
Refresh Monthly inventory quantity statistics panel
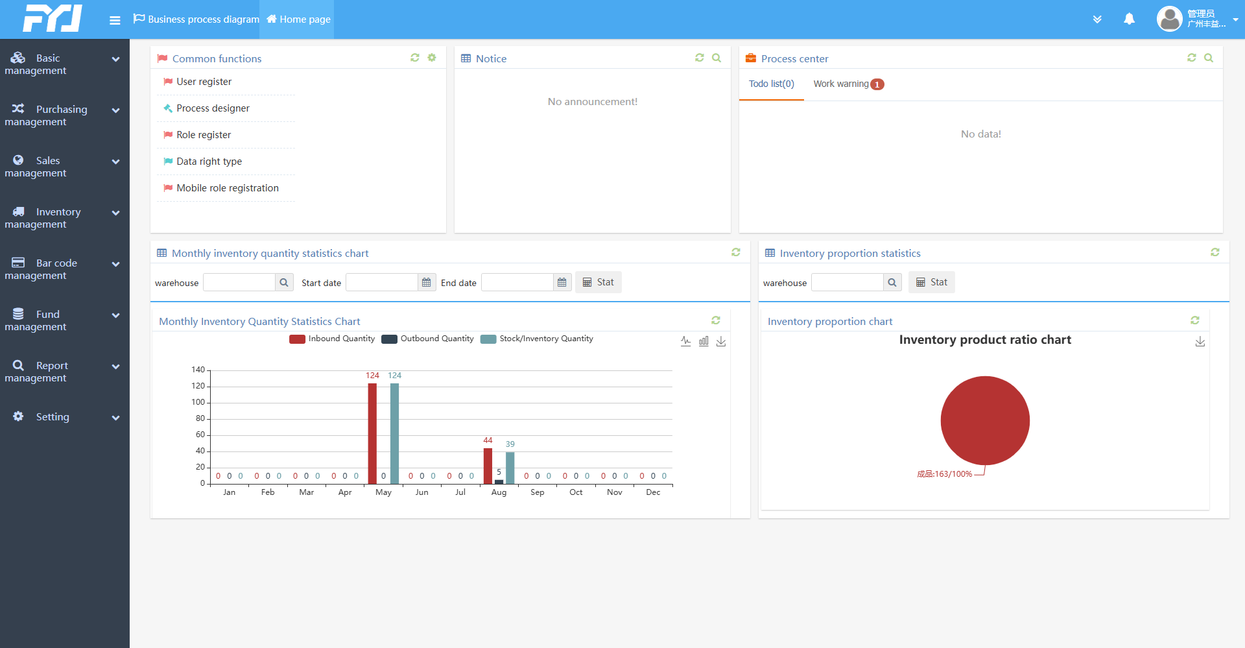736,252
